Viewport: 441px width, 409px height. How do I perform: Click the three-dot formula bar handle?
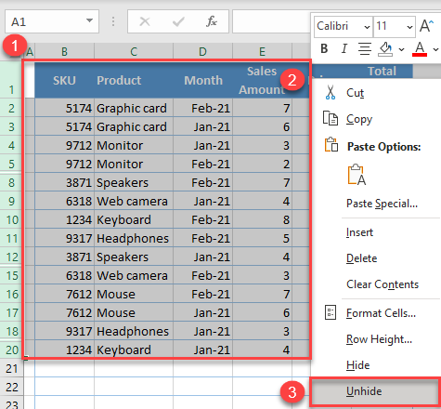pos(113,21)
